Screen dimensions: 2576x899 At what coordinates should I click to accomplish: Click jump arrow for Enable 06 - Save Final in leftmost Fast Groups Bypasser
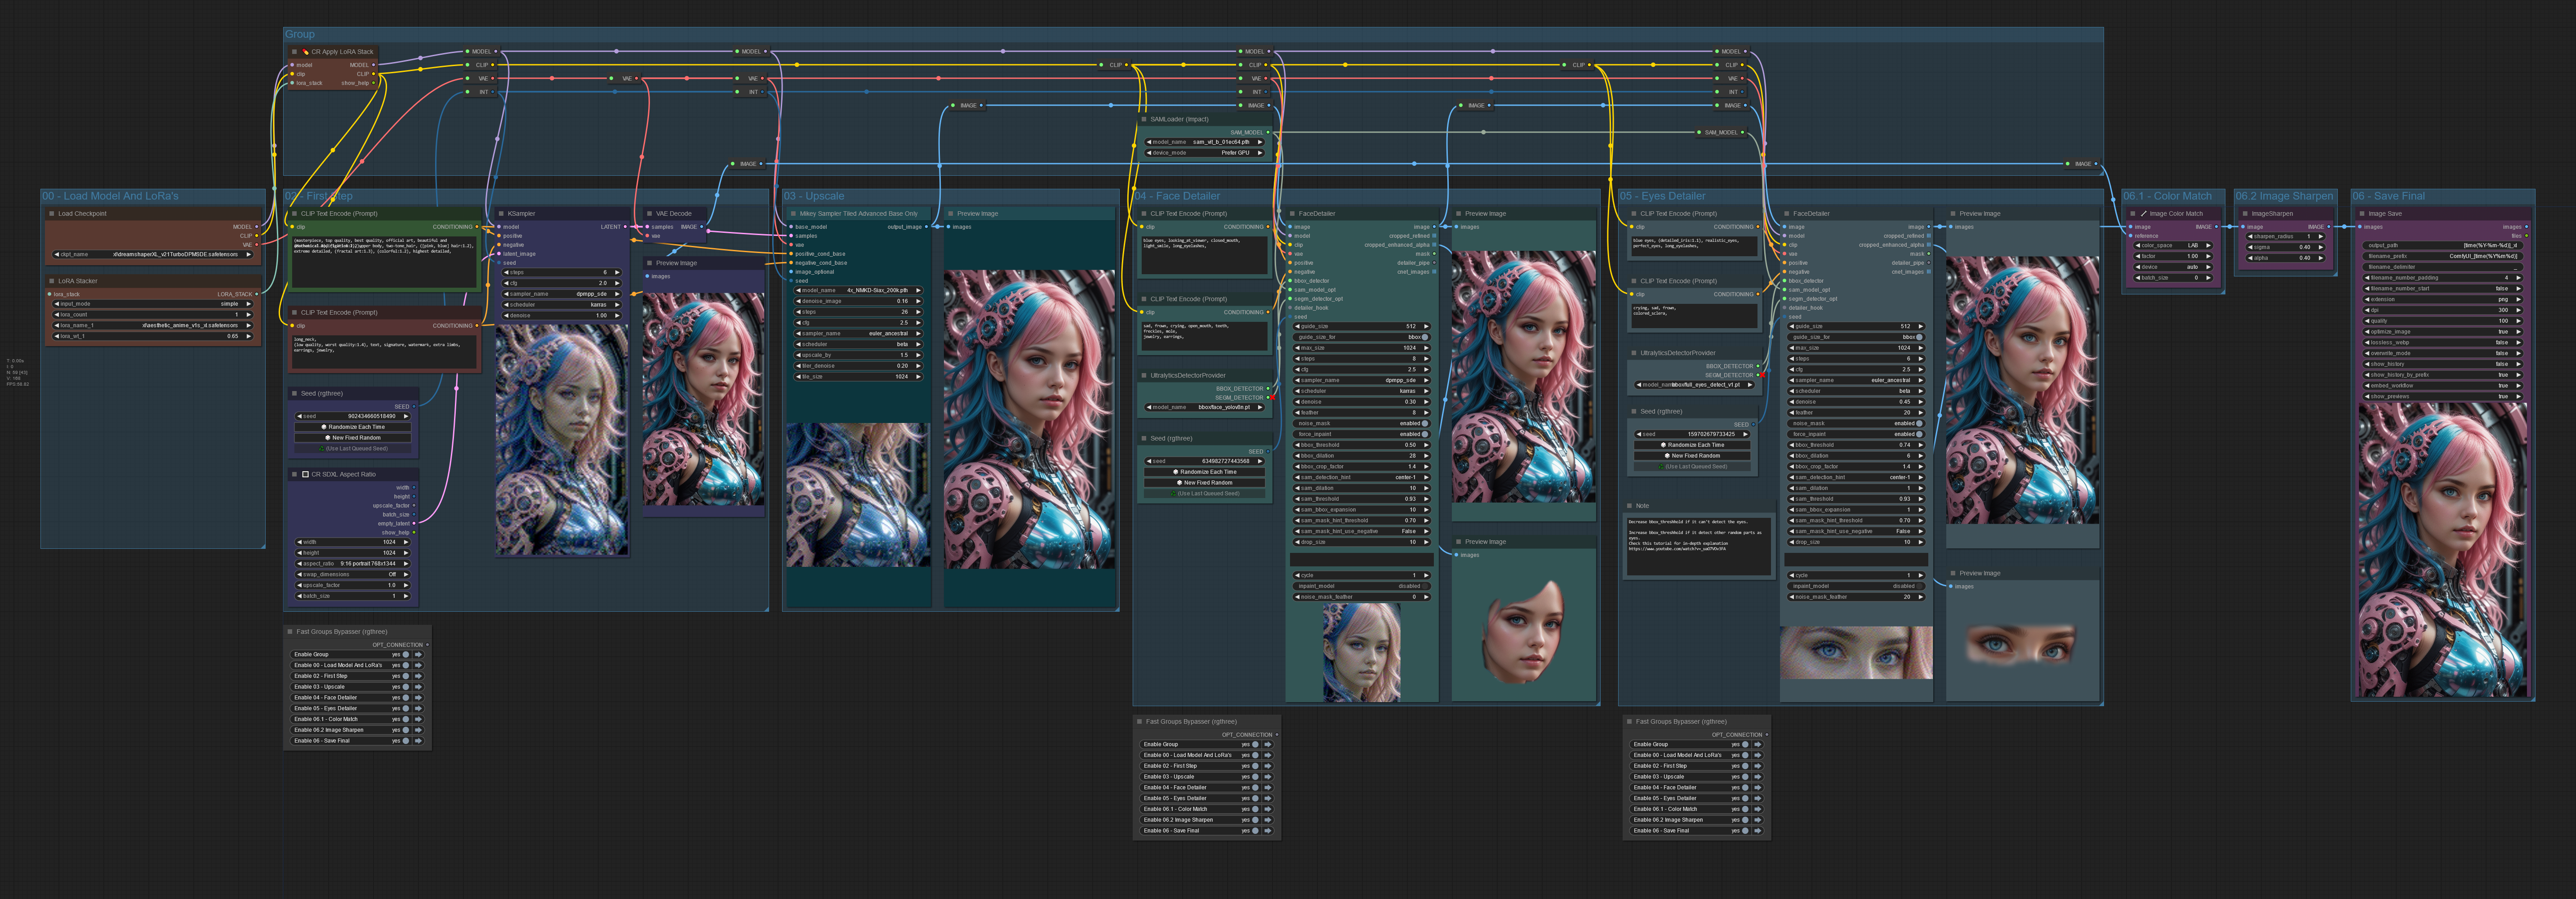(x=418, y=741)
